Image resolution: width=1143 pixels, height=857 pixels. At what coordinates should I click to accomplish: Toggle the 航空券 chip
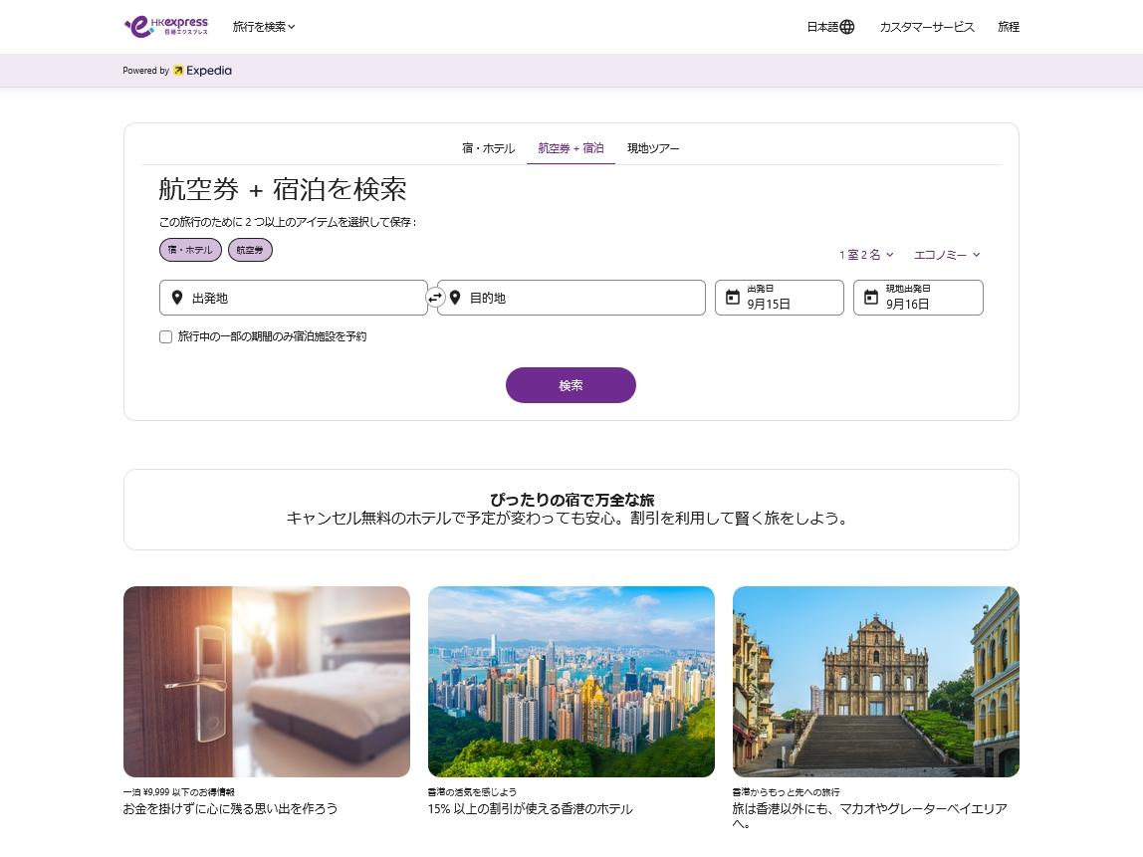point(250,250)
